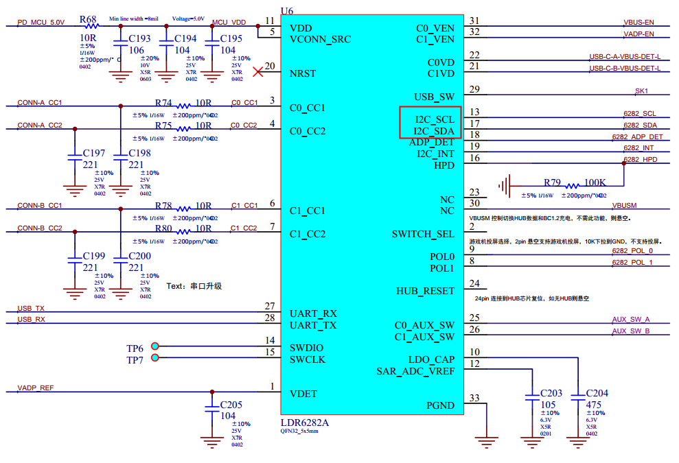Select the C204 capacitor symbol

[x=578, y=399]
